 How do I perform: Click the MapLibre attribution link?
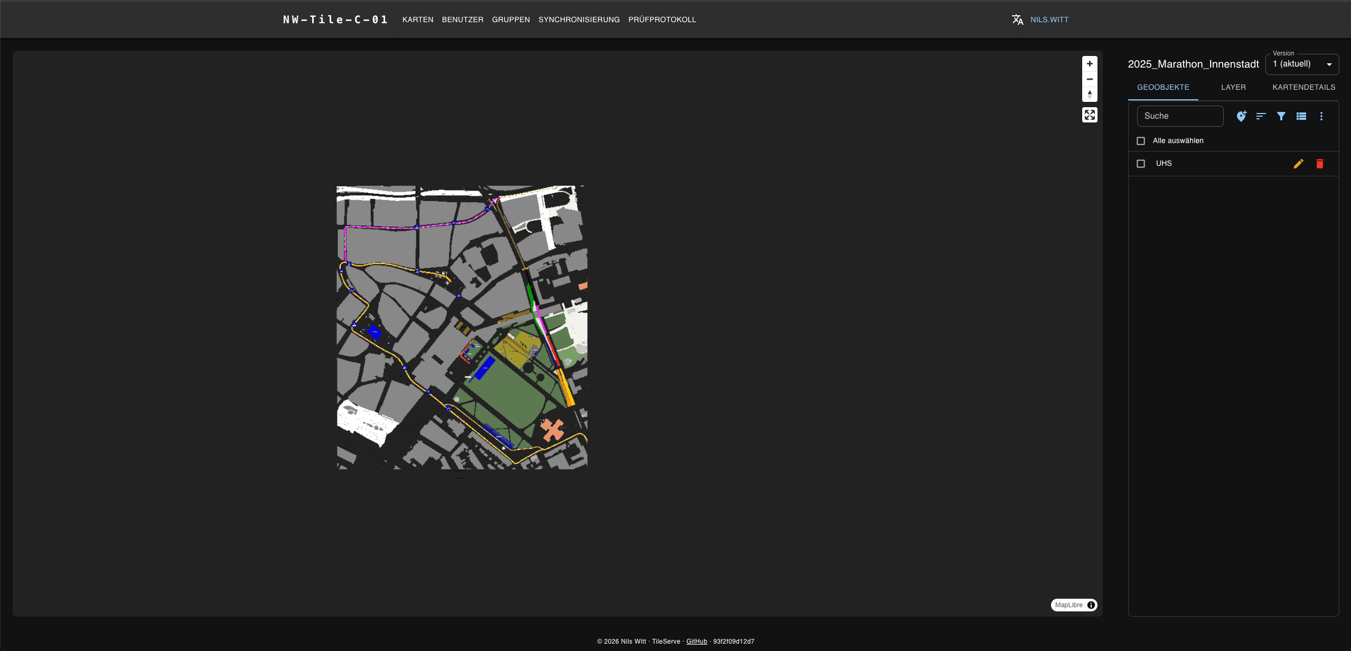(1069, 605)
